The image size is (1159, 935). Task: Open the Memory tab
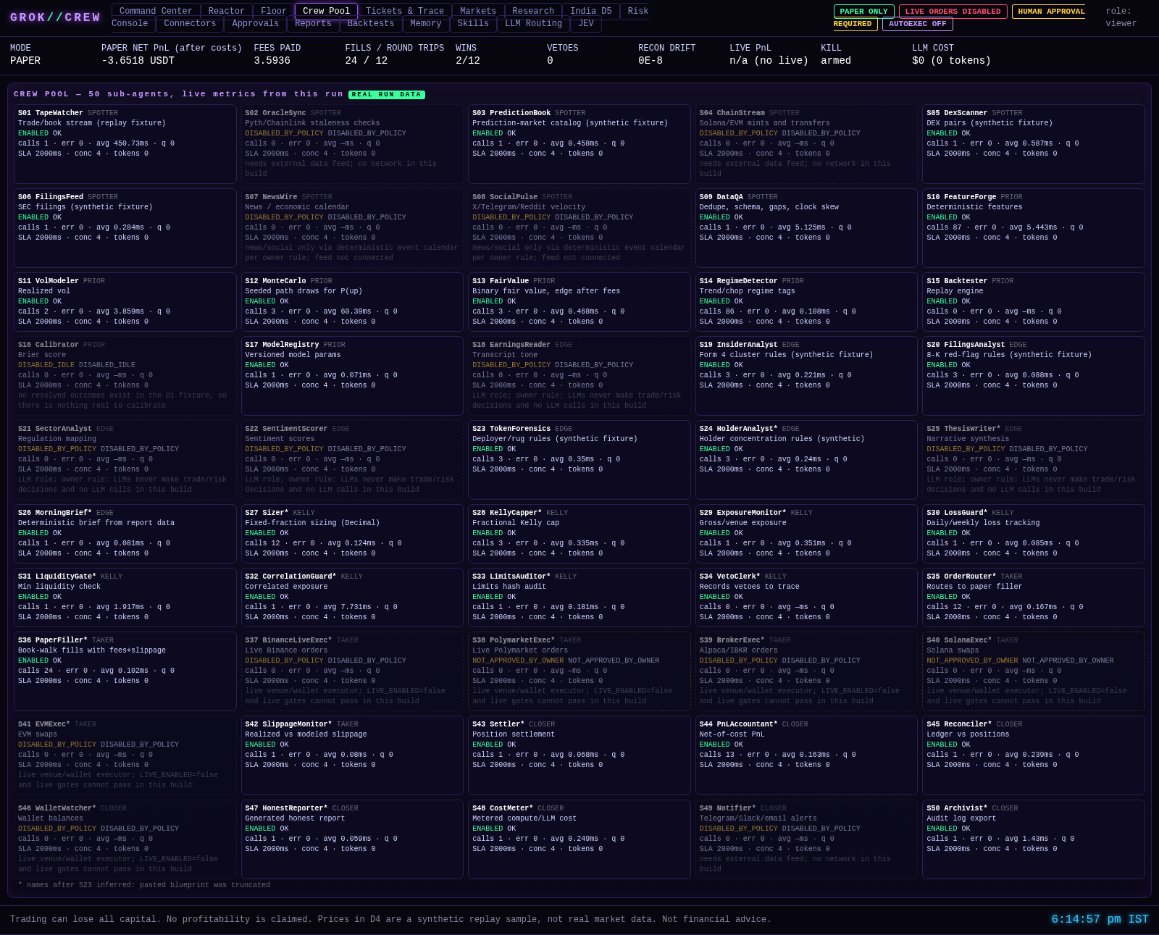pyautogui.click(x=426, y=24)
